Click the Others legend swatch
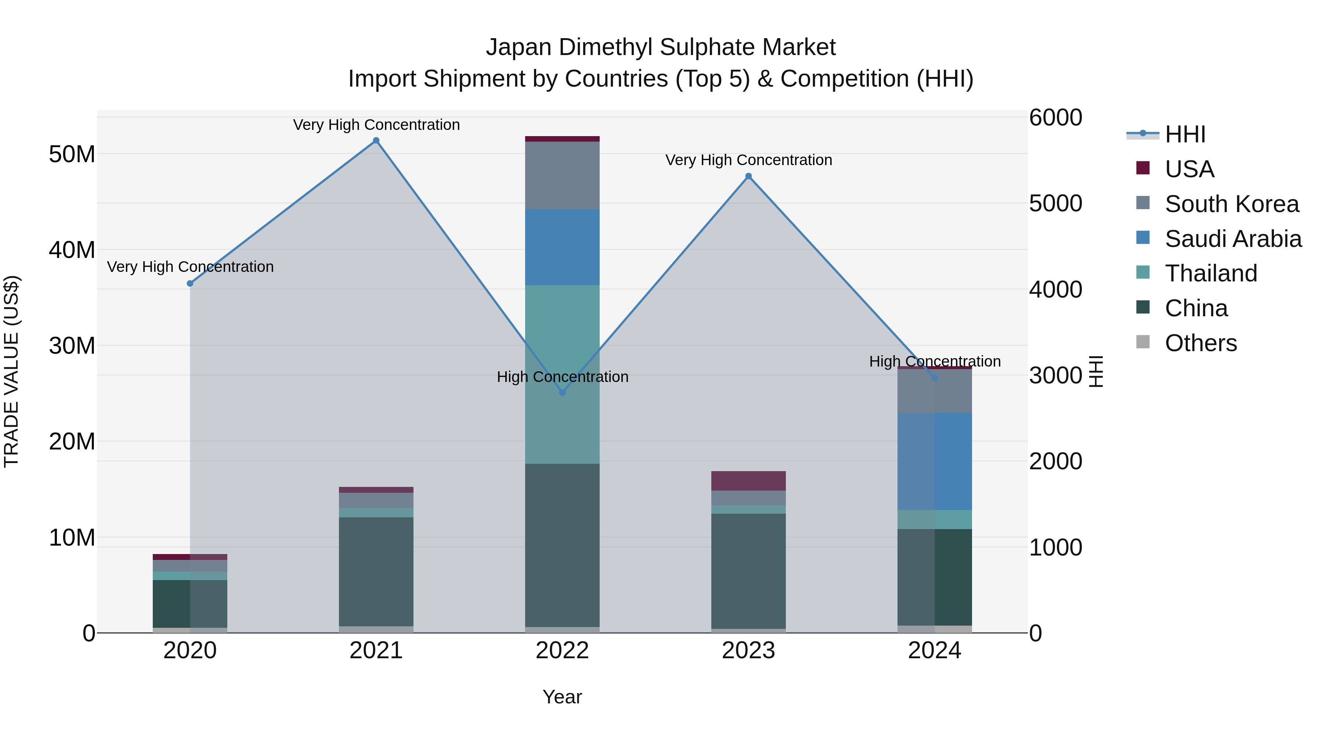1322x743 pixels. (1143, 342)
